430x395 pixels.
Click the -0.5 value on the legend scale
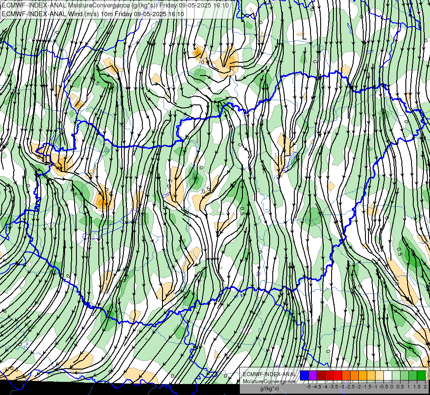click(383, 387)
